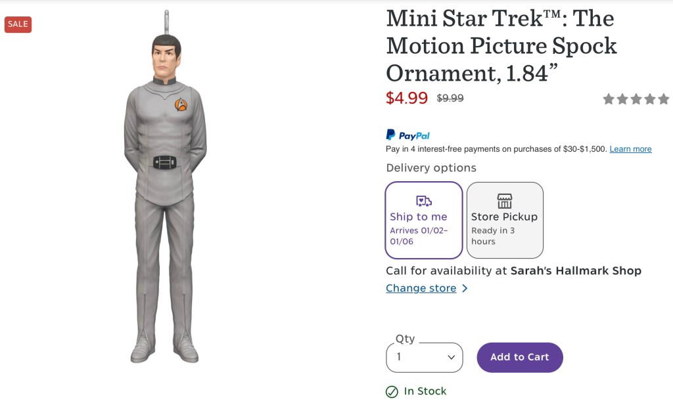Click the third rating star
Screen dimensions: 673x407
(636, 99)
